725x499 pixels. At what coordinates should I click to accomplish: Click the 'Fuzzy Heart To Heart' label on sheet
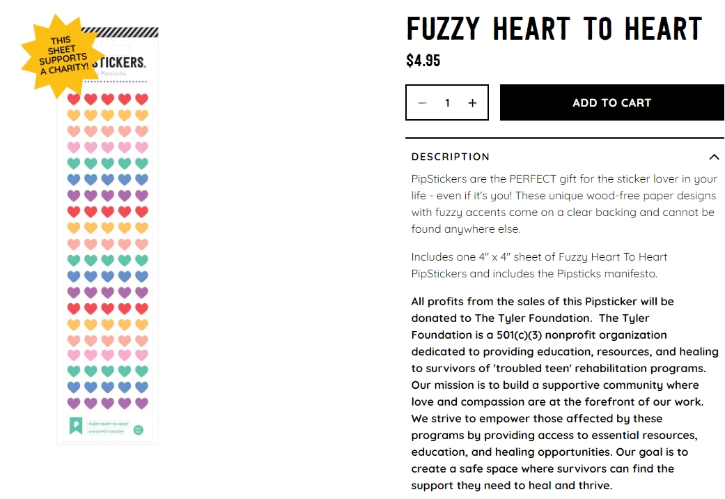point(109,424)
